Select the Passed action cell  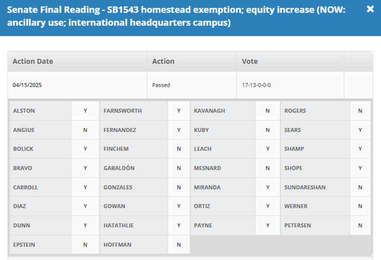coord(192,85)
